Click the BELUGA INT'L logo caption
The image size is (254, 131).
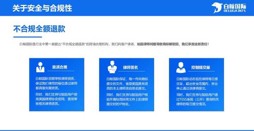235,11
